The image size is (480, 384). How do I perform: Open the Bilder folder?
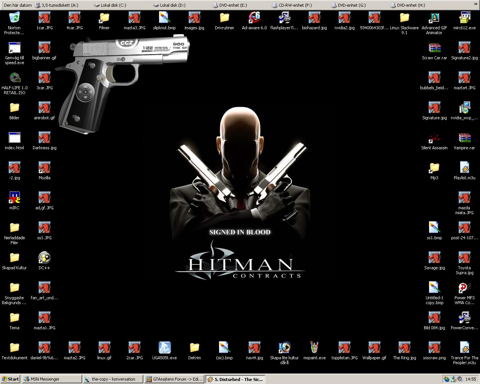[x=14, y=111]
